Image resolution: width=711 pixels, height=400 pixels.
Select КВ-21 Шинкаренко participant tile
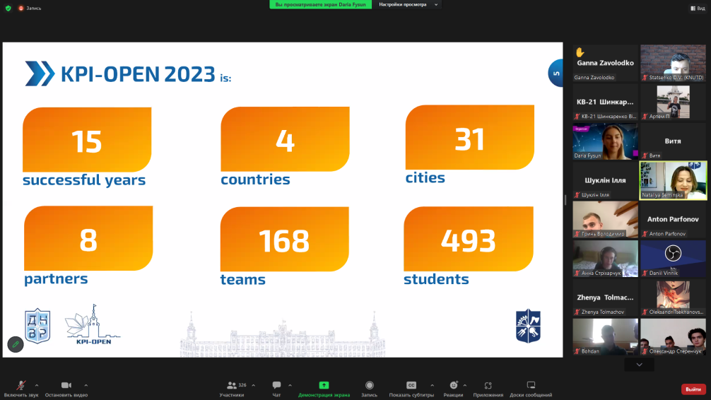(605, 102)
